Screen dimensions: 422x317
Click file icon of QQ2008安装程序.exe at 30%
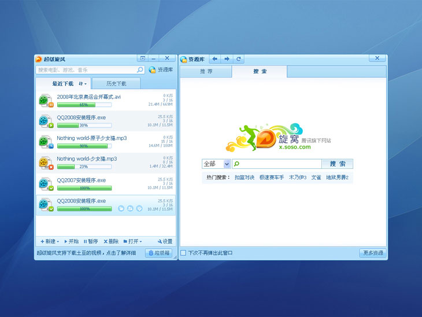point(46,121)
